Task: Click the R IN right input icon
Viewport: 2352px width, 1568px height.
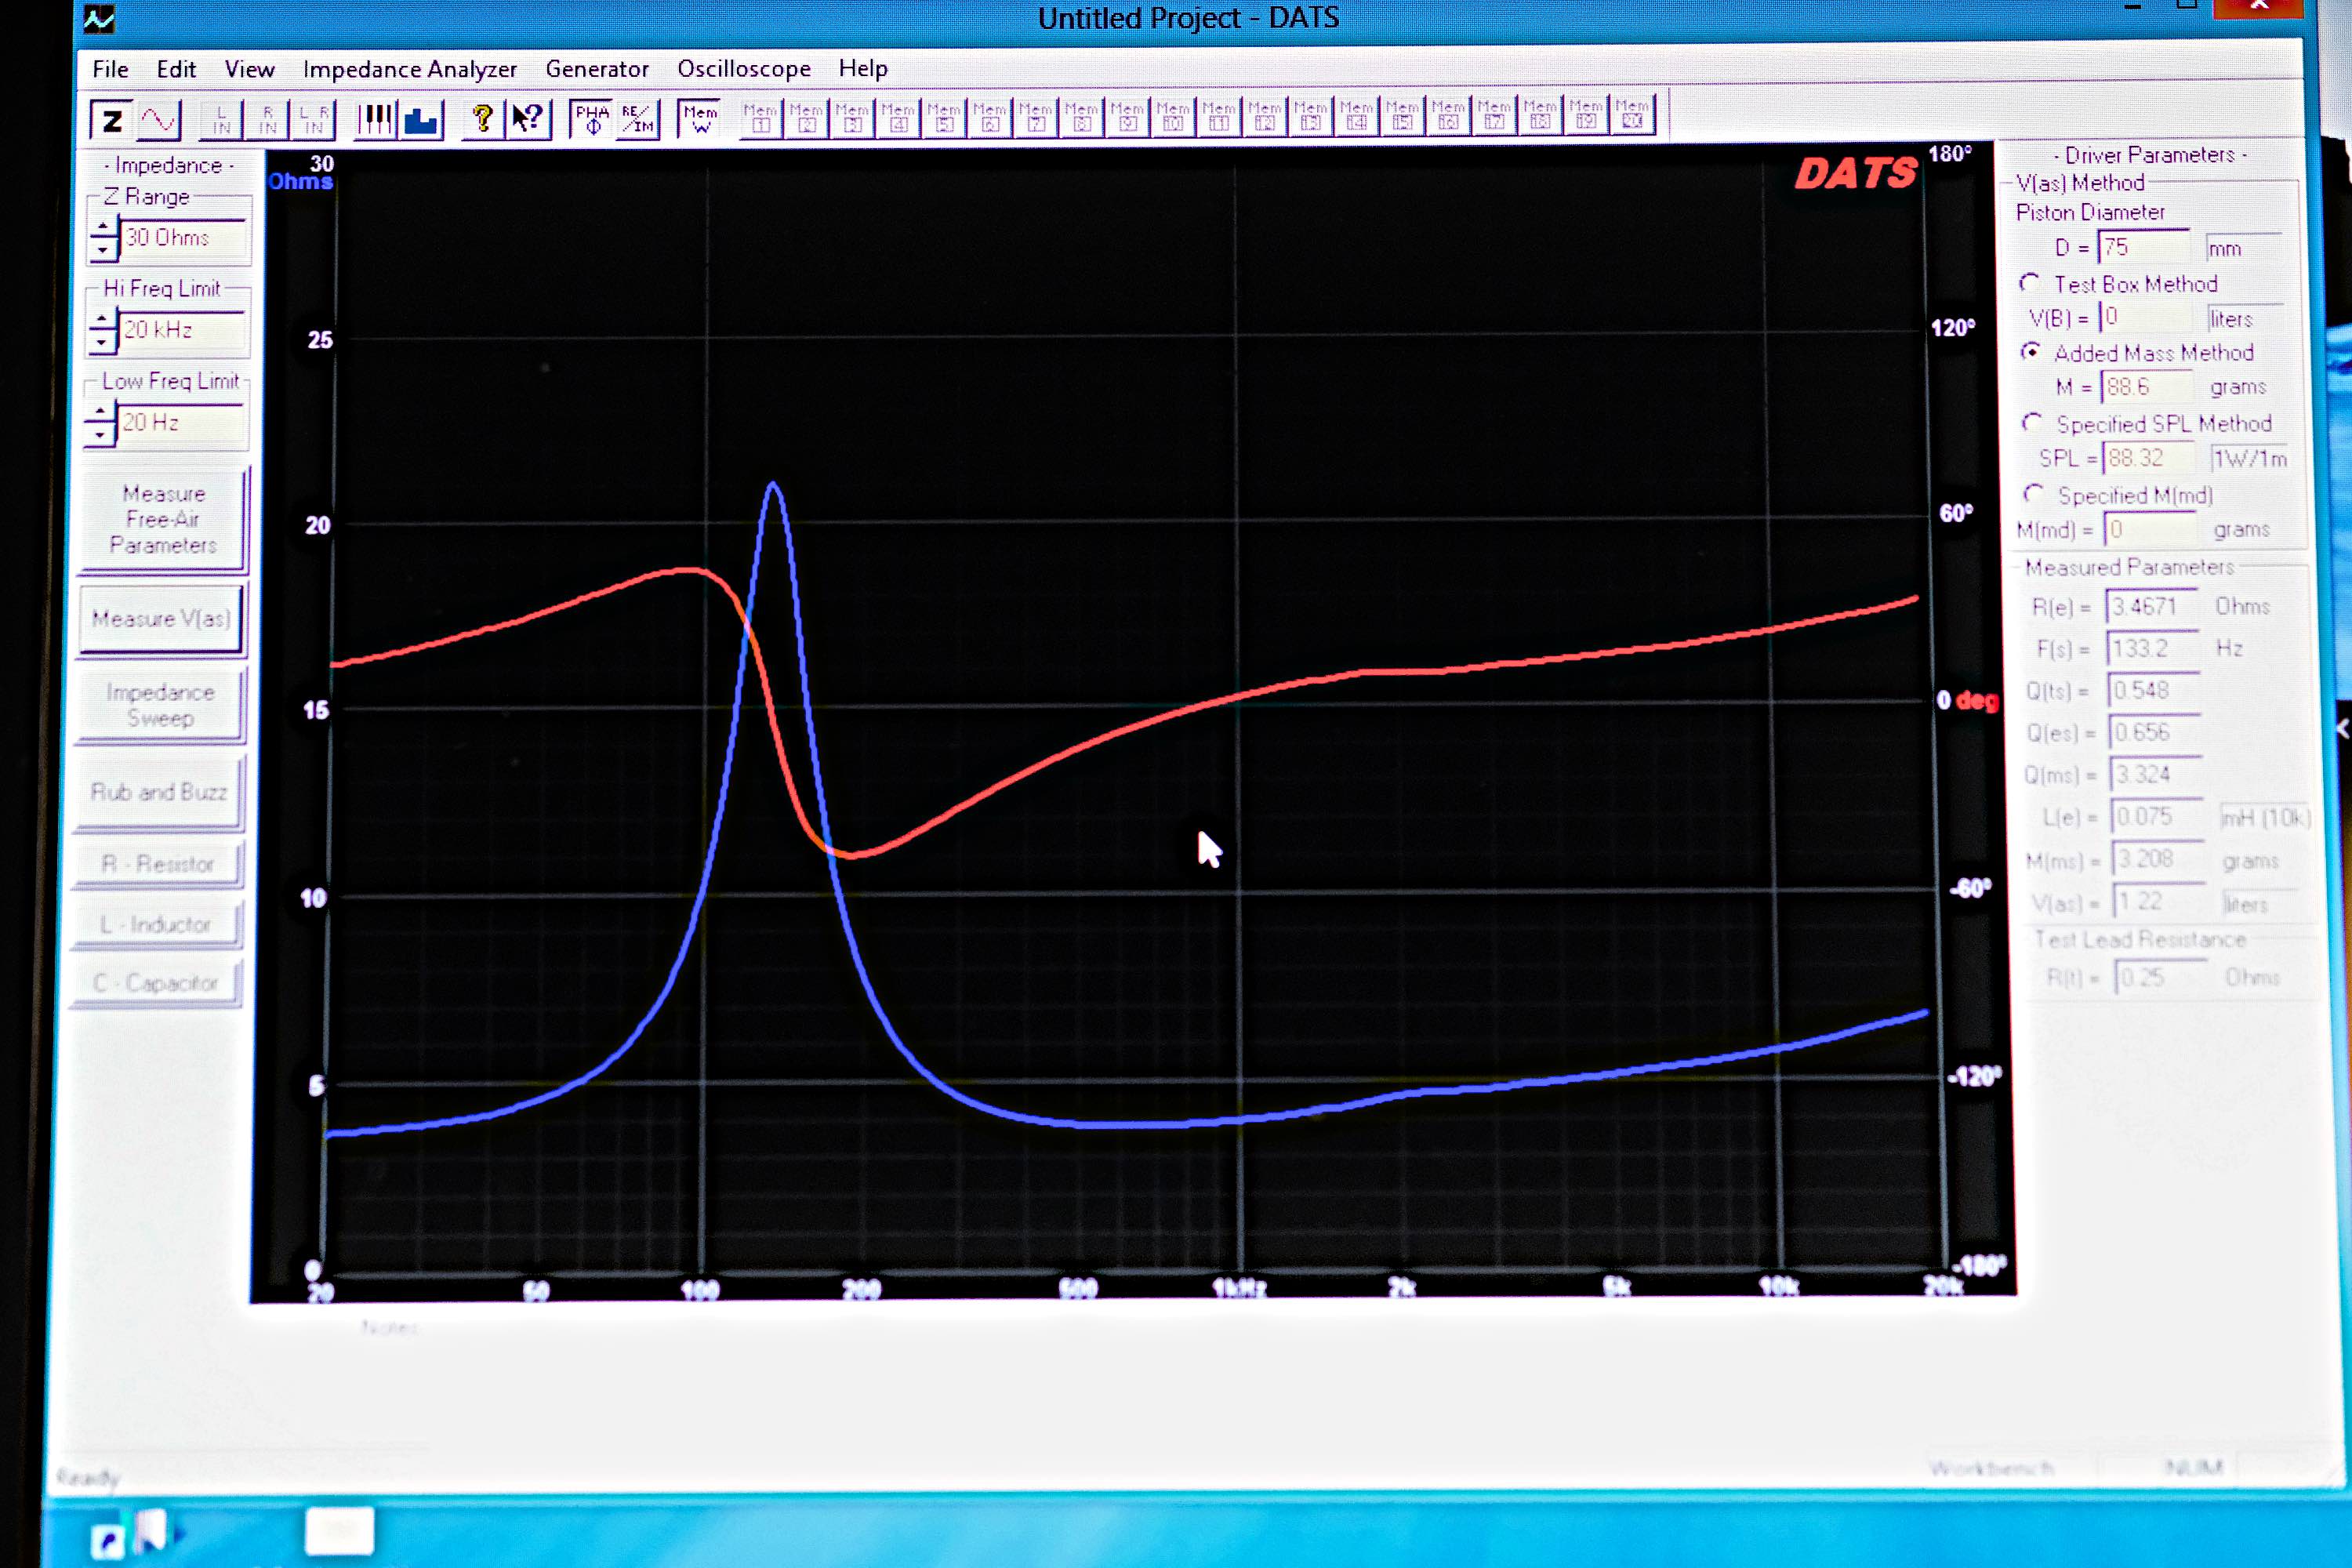Action: click(267, 121)
